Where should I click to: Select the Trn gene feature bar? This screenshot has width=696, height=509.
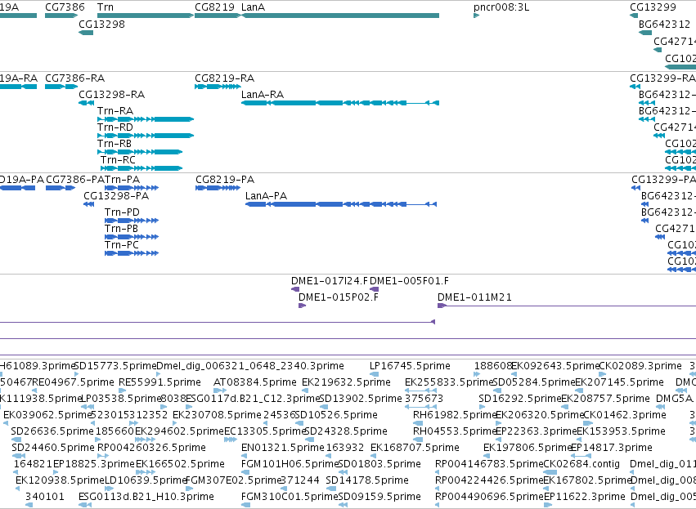(x=146, y=16)
